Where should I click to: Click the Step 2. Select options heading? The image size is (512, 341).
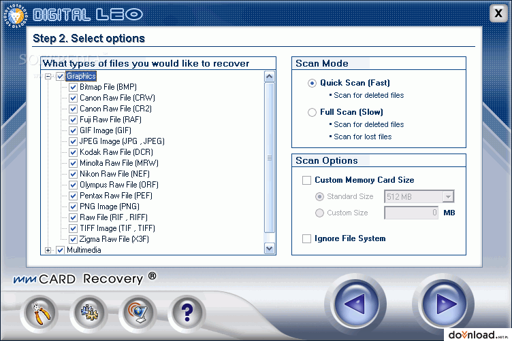pyautogui.click(x=89, y=39)
